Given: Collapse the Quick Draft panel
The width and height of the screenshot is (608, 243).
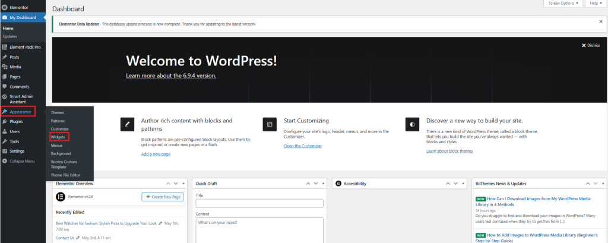Looking at the screenshot, I should click(x=324, y=184).
